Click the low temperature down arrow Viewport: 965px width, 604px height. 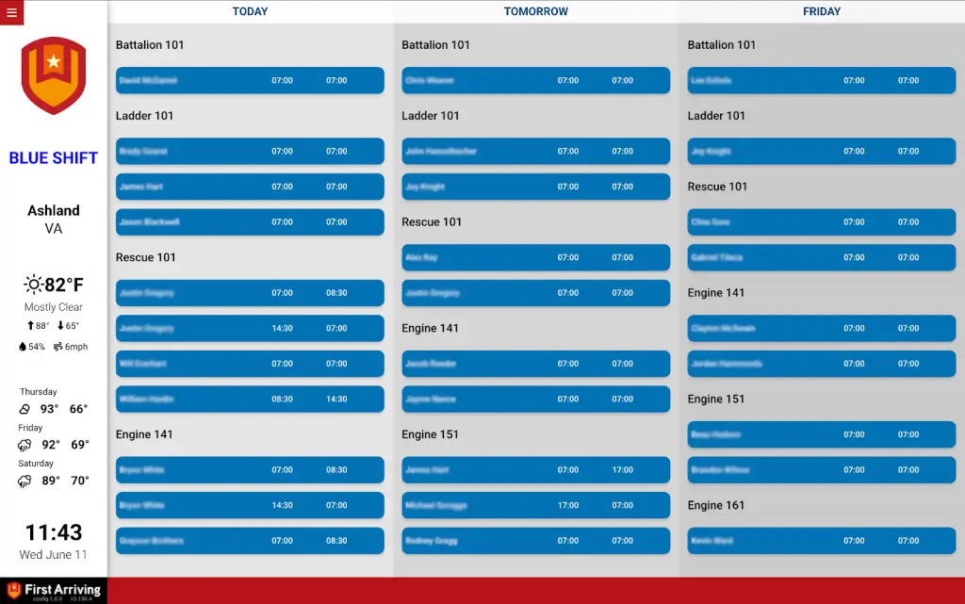click(60, 326)
